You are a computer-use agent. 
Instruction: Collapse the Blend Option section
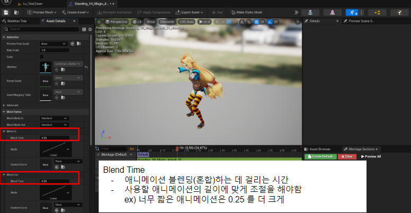point(4,112)
